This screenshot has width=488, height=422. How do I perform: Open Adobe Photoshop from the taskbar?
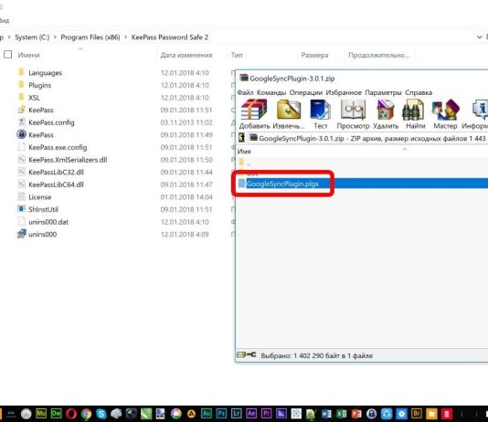point(221,414)
